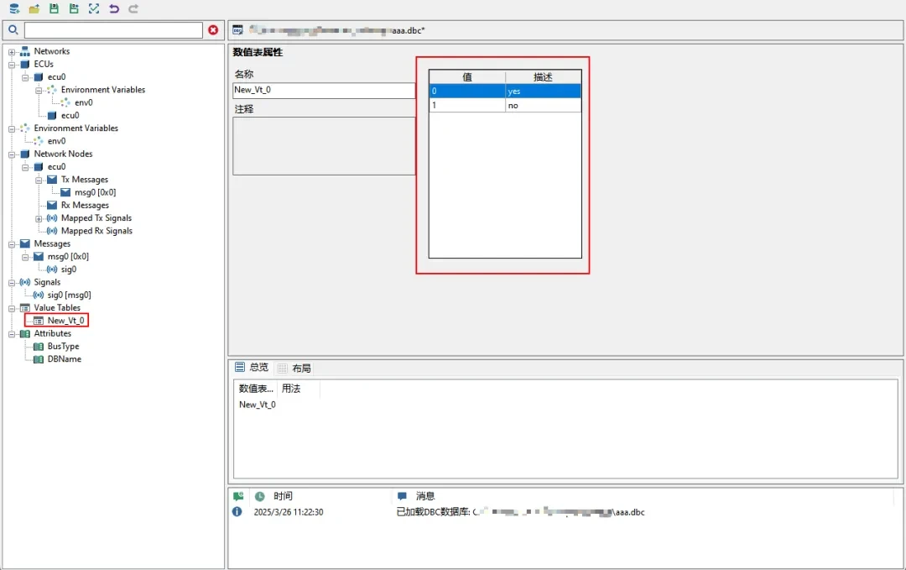
Task: Expand the Mapped Tx Signals node
Action: [39, 218]
